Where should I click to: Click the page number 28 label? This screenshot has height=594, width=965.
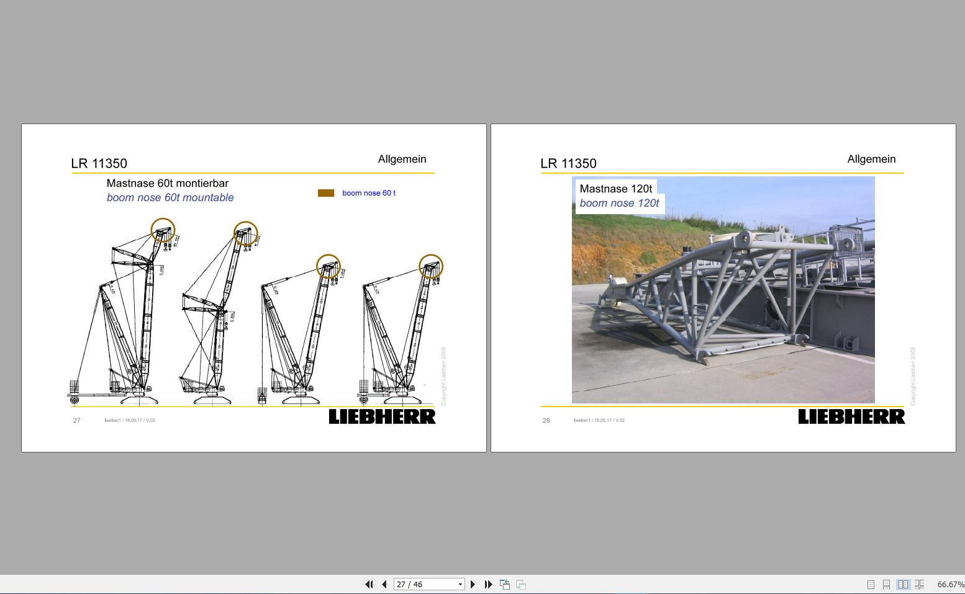546,420
